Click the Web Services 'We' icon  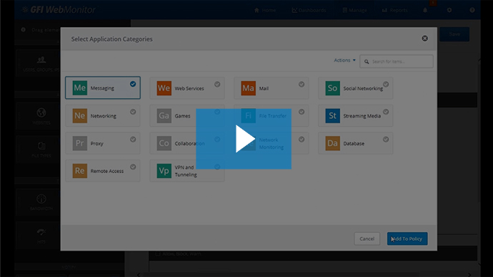tap(164, 88)
